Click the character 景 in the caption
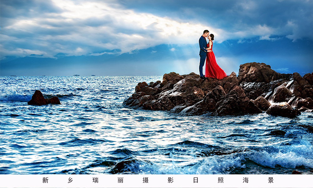The width and height of the screenshot is (313, 188). tap(271, 180)
